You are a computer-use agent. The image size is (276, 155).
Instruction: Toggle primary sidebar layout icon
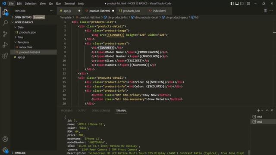(232, 3)
